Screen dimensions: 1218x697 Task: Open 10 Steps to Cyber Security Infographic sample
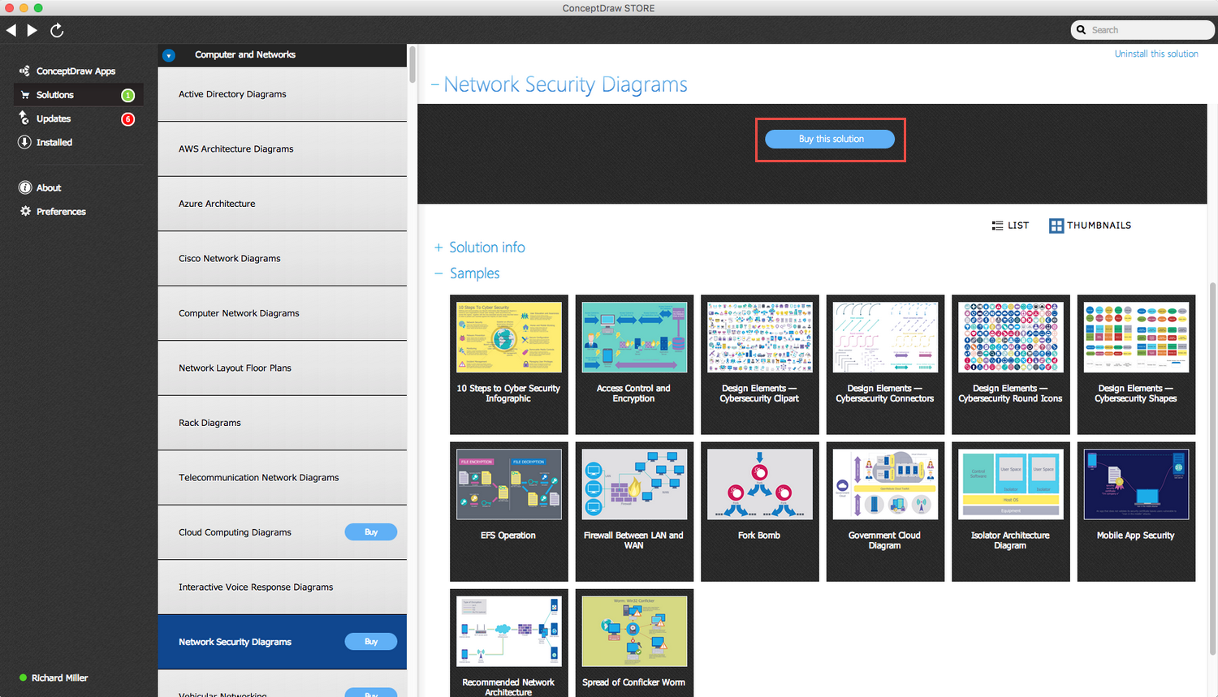(x=509, y=364)
